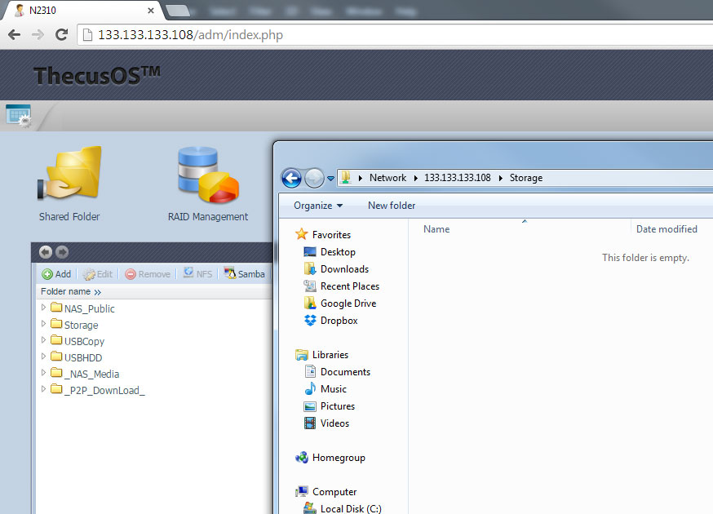Add a new shared folder
Image resolution: width=713 pixels, height=514 pixels.
pos(56,274)
